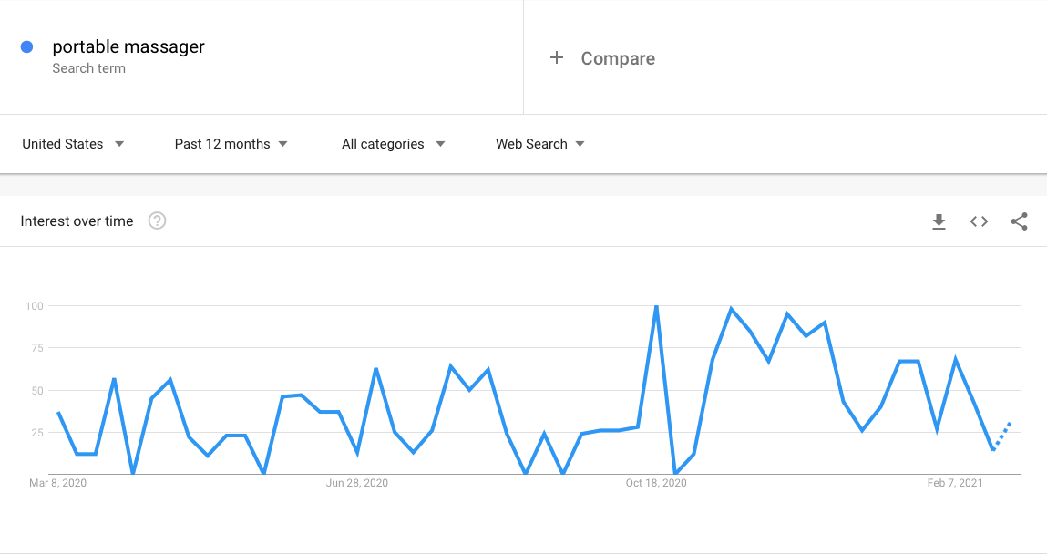Click the Feb 7, 2021 axis label
The image size is (1047, 554).
(955, 483)
